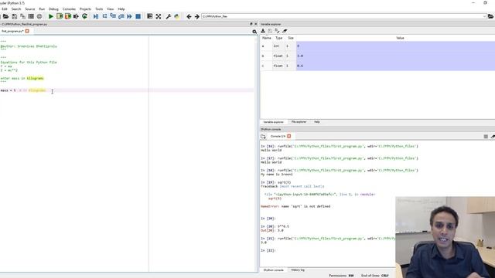Click the editor search magnifier icon
This screenshot has height=278, width=495.
point(254,32)
